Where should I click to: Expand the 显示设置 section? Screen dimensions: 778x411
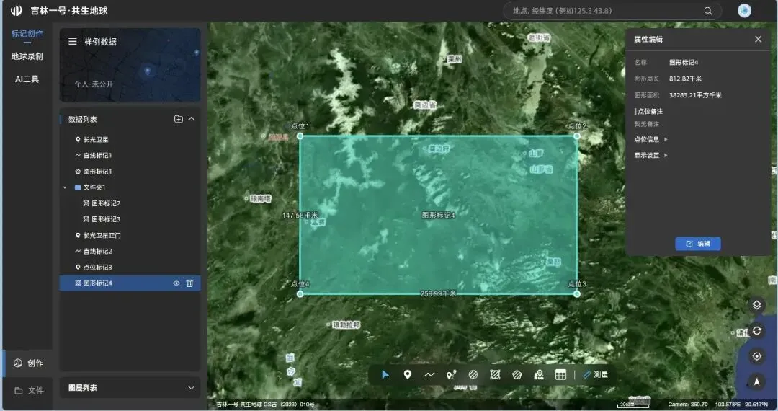click(x=650, y=155)
